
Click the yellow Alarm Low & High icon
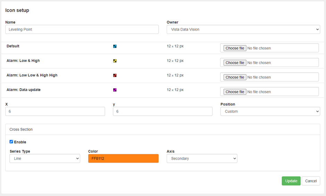pyautogui.click(x=115, y=61)
